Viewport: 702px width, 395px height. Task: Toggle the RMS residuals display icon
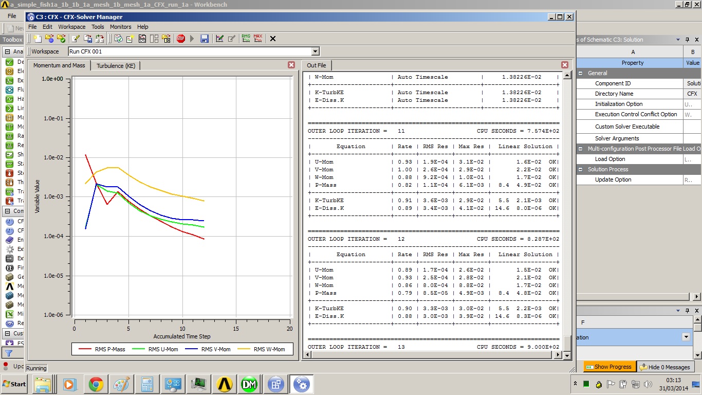246,39
